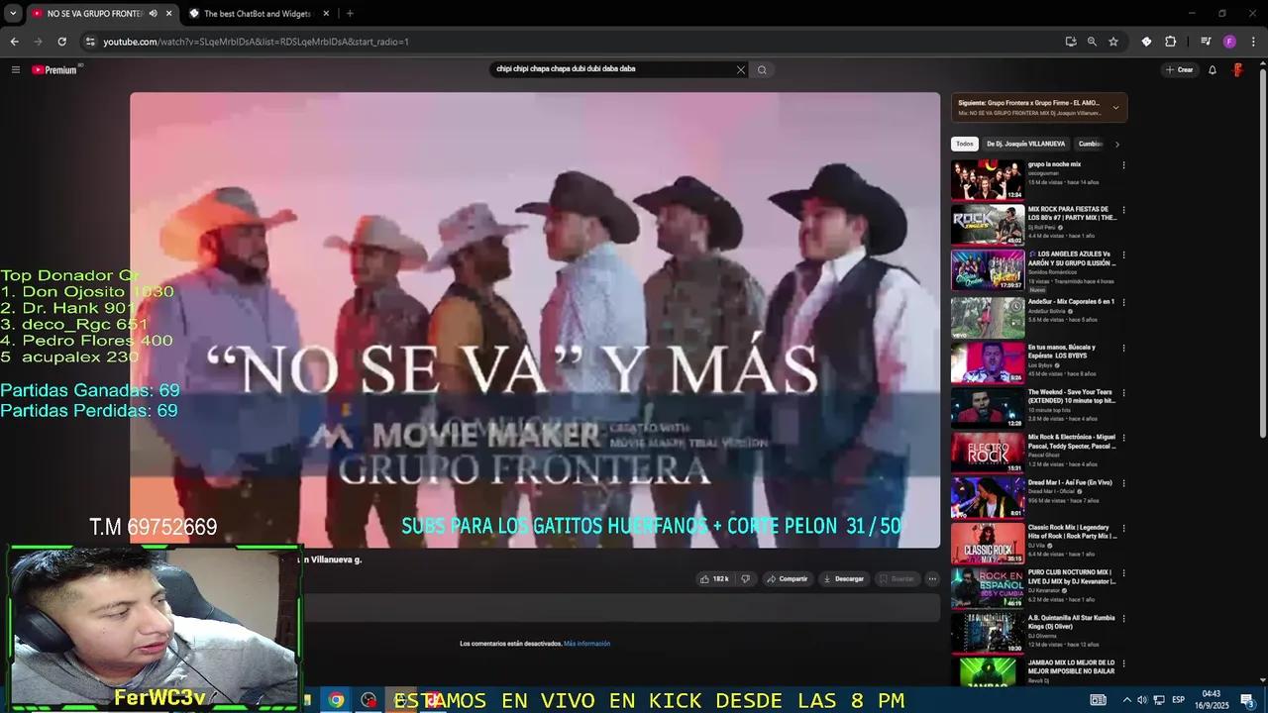This screenshot has width=1268, height=713.
Task: Open options menu for En tus manos, Búscala
Action: (x=1123, y=348)
